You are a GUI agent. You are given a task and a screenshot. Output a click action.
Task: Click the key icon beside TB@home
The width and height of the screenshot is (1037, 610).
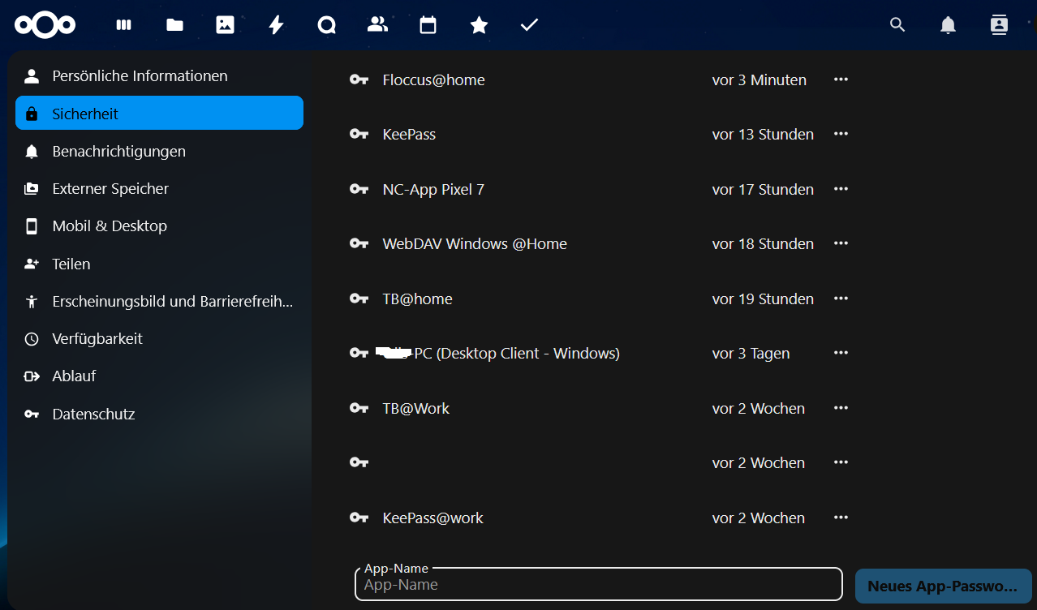pyautogui.click(x=359, y=299)
